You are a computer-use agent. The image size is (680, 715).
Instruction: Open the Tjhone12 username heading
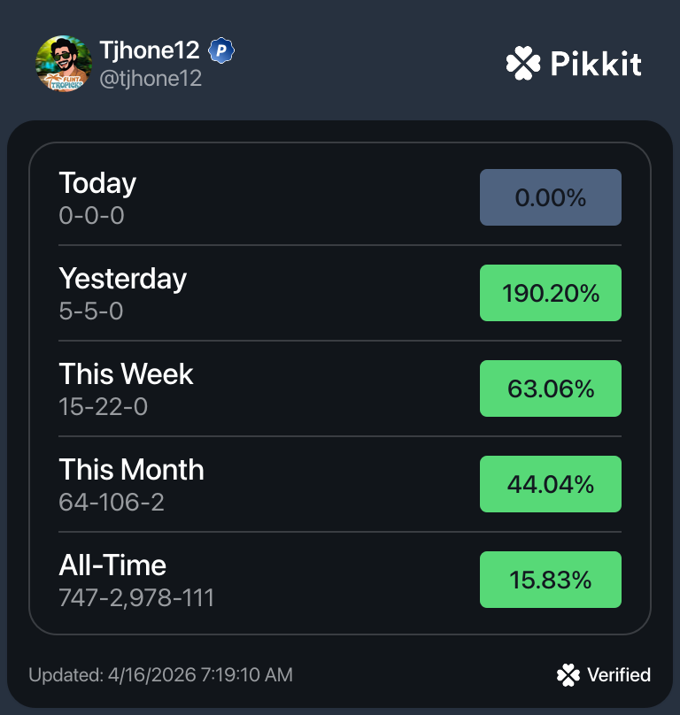[149, 51]
